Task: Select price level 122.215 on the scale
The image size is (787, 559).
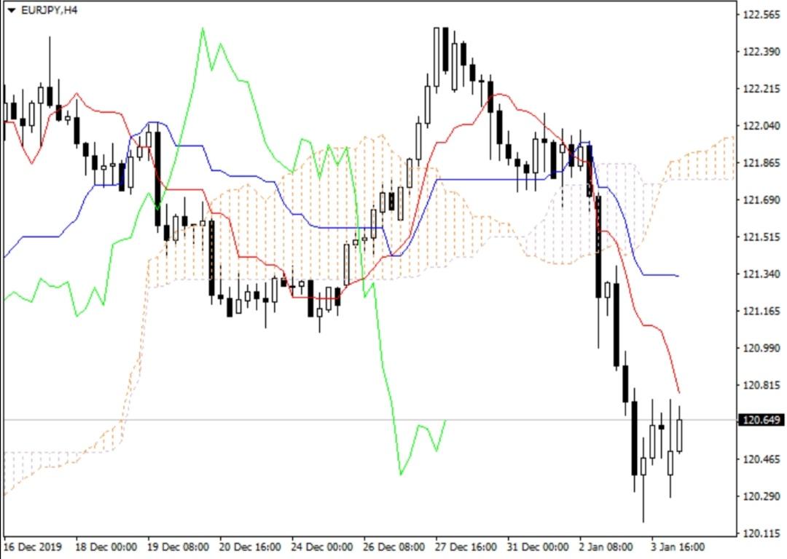Action: [761, 89]
